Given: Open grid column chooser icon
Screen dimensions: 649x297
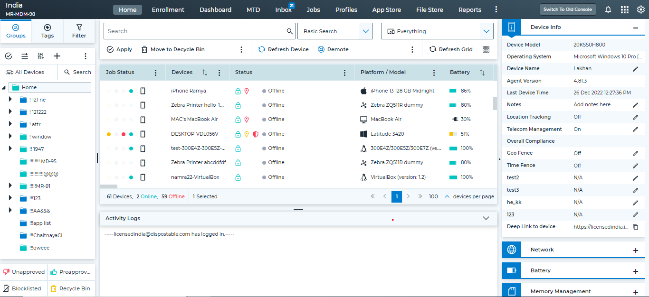Looking at the screenshot, I should coord(486,49).
